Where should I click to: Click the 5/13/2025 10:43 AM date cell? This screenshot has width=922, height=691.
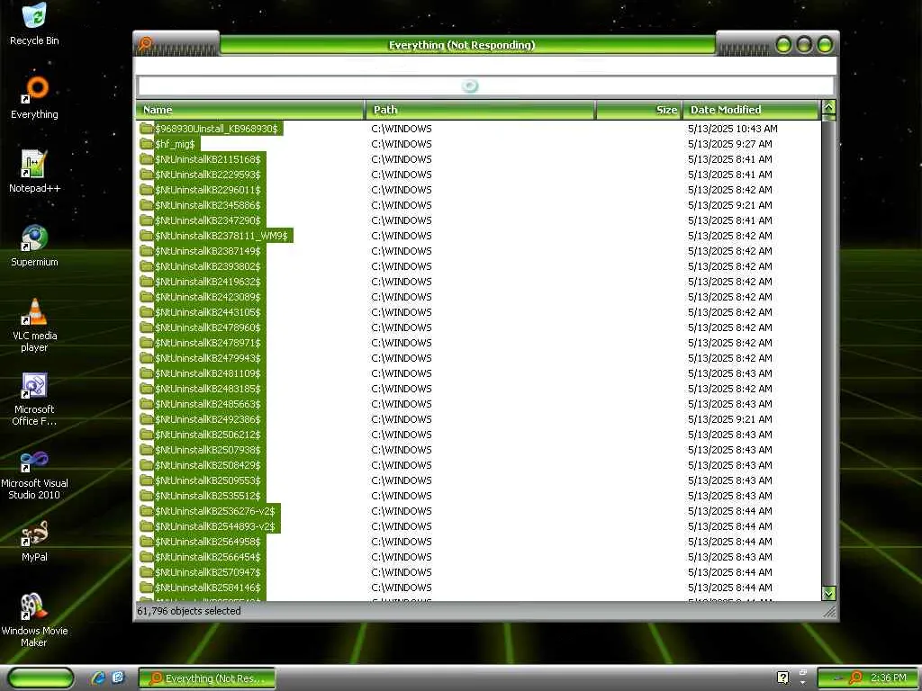coord(733,129)
